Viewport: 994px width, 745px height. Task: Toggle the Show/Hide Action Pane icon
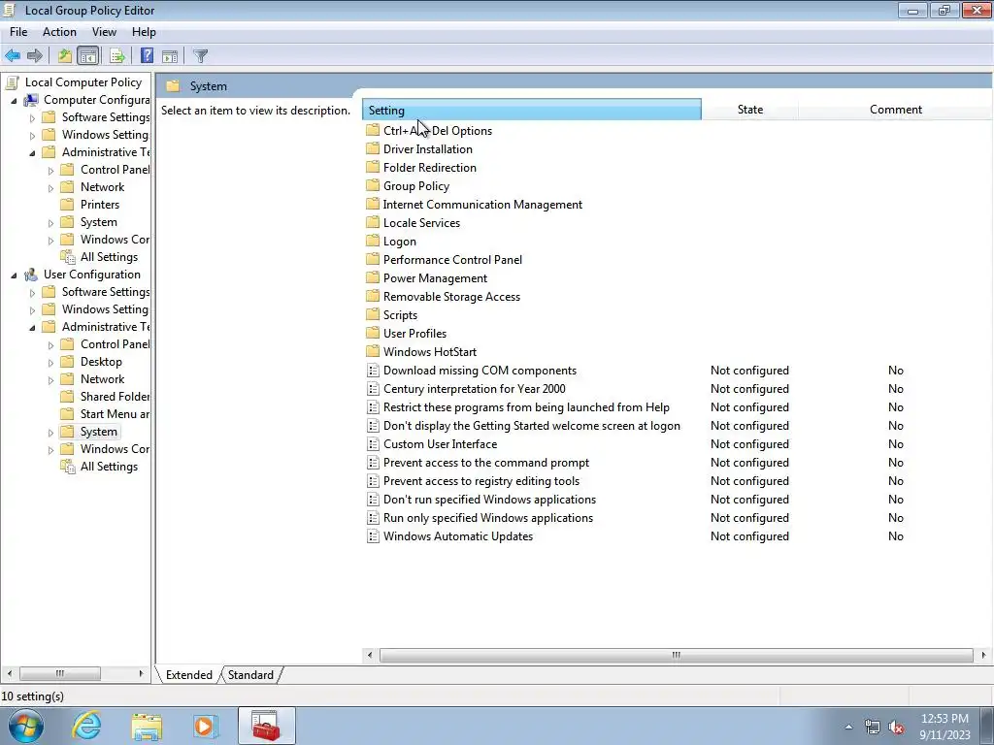pyautogui.click(x=169, y=55)
